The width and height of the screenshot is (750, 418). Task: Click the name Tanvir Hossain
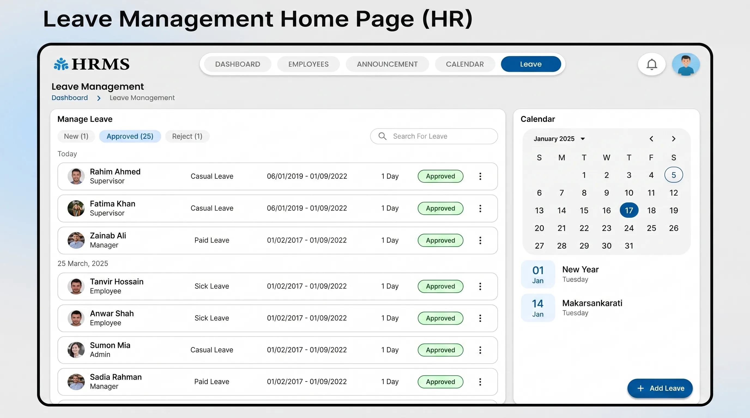click(116, 281)
